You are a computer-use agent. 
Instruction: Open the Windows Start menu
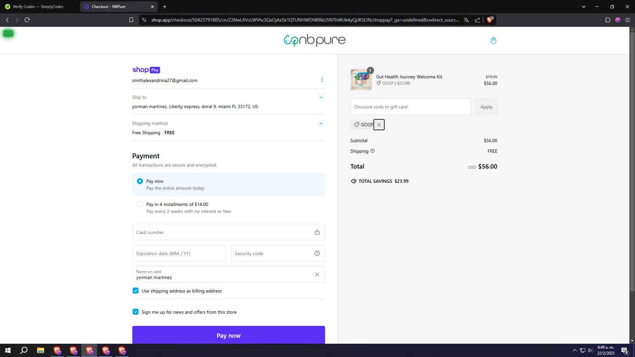click(x=8, y=350)
